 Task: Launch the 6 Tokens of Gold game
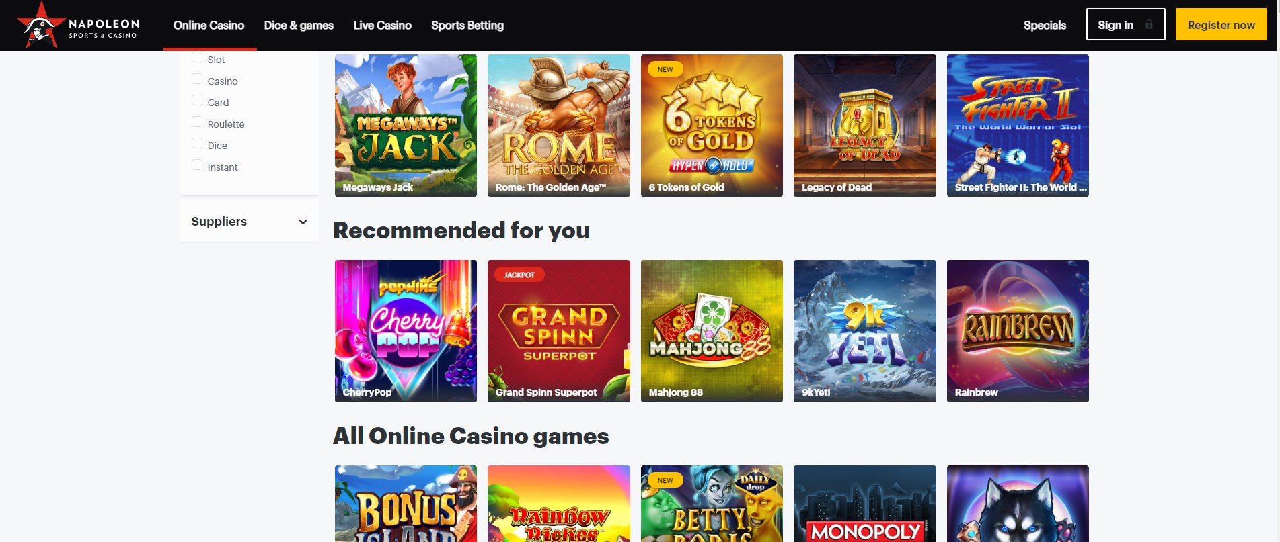(712, 126)
